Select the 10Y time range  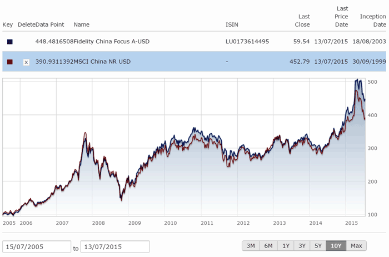coord(336,246)
